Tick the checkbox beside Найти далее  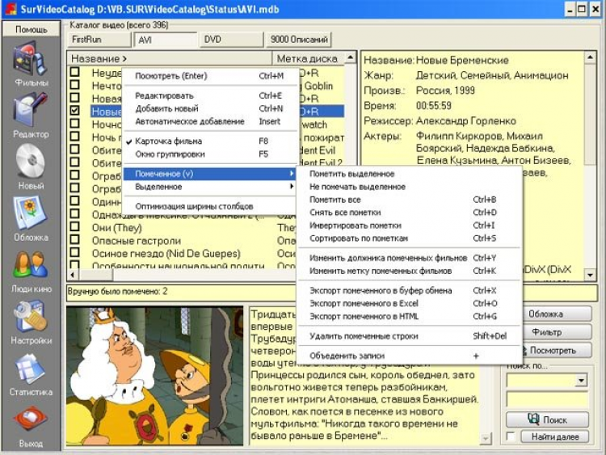pos(511,436)
